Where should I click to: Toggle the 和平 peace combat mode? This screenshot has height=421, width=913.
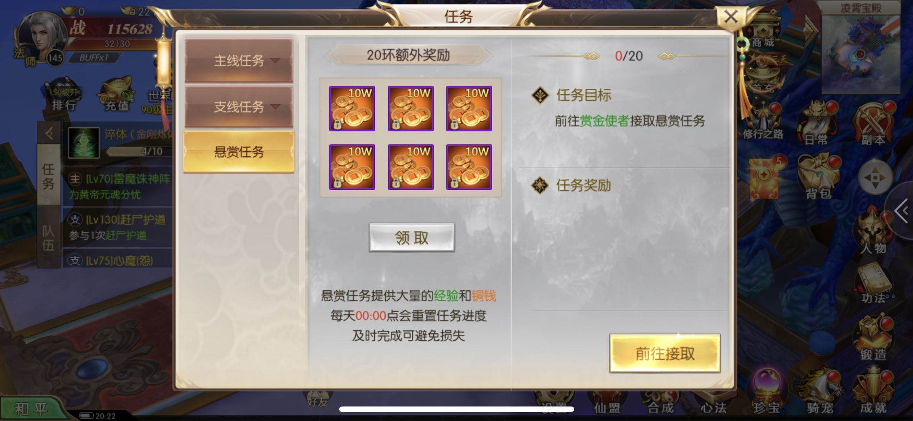point(31,409)
